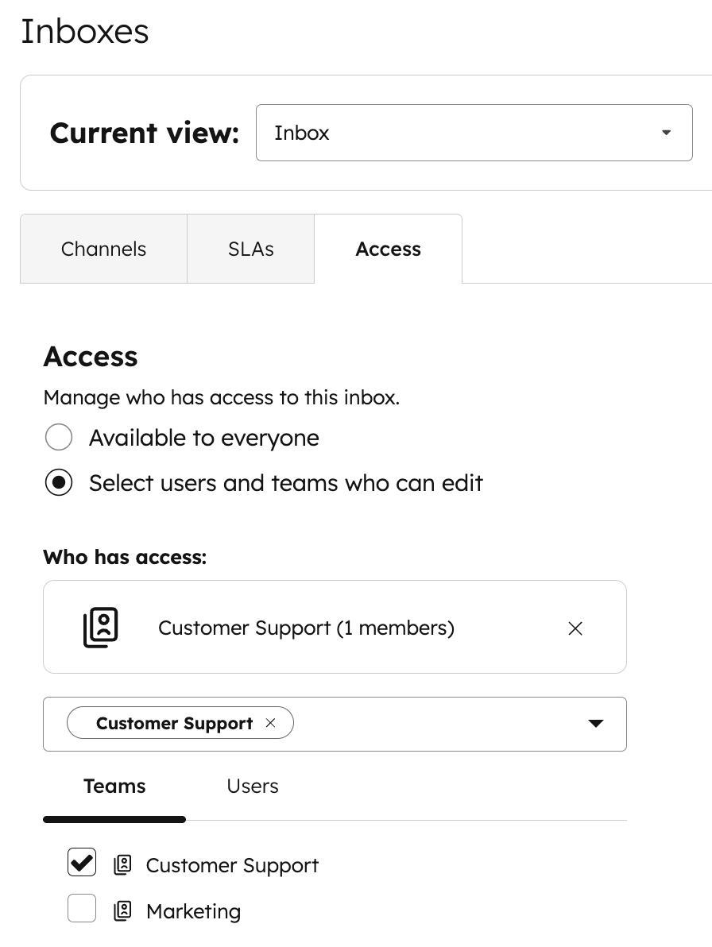
Task: Select the Available to everyone option
Action: click(x=60, y=438)
